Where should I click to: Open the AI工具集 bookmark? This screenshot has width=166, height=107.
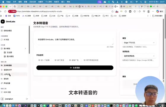(x=26, y=16)
